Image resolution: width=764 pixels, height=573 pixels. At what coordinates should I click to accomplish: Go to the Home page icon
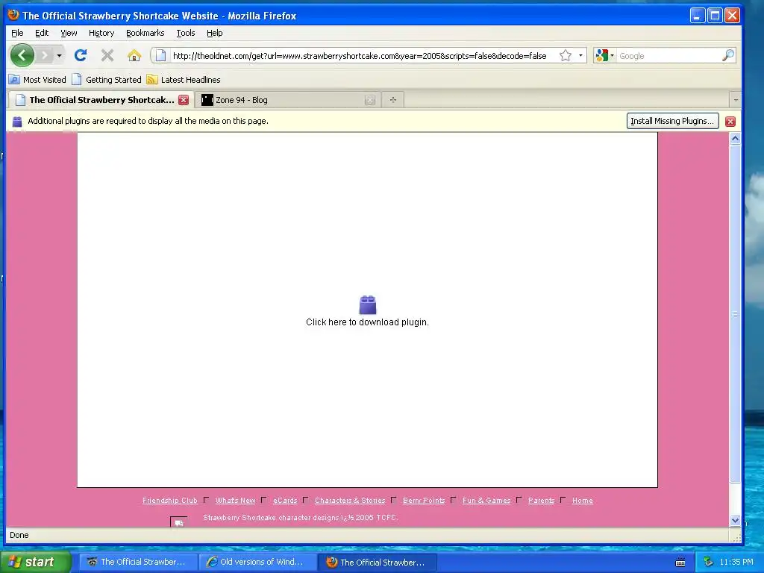point(134,55)
